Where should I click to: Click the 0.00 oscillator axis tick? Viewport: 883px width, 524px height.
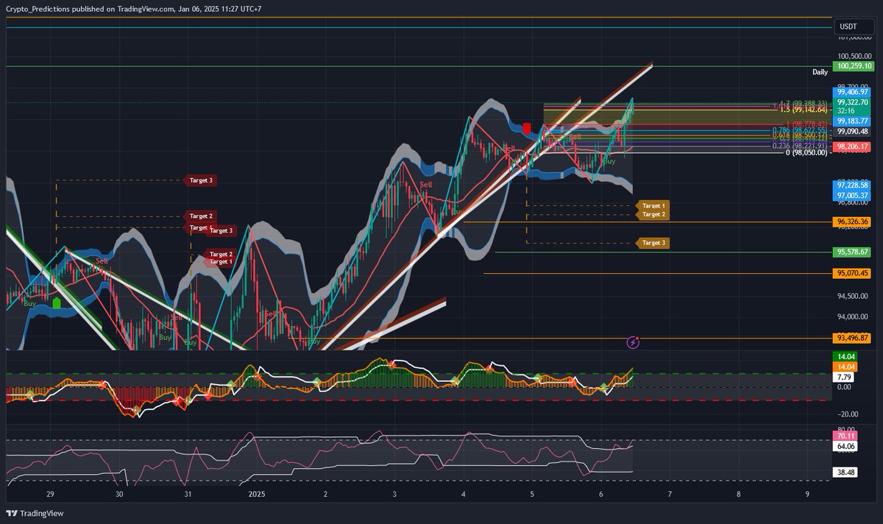coord(845,387)
